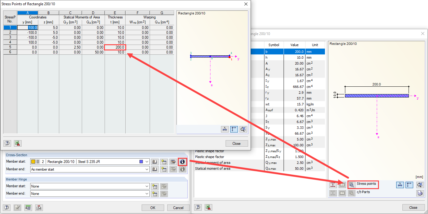
Task: Show stress points in the cross-section graphic
Action: pos(333,184)
